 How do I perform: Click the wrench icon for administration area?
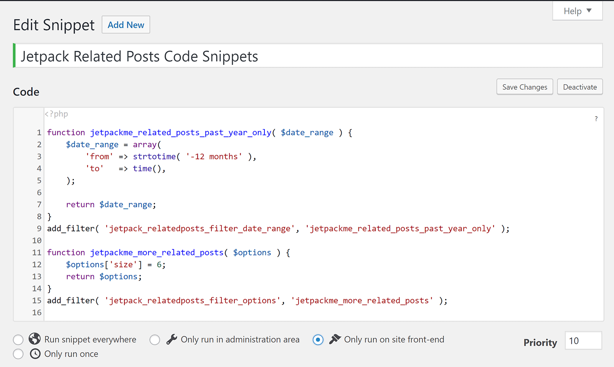tap(172, 339)
